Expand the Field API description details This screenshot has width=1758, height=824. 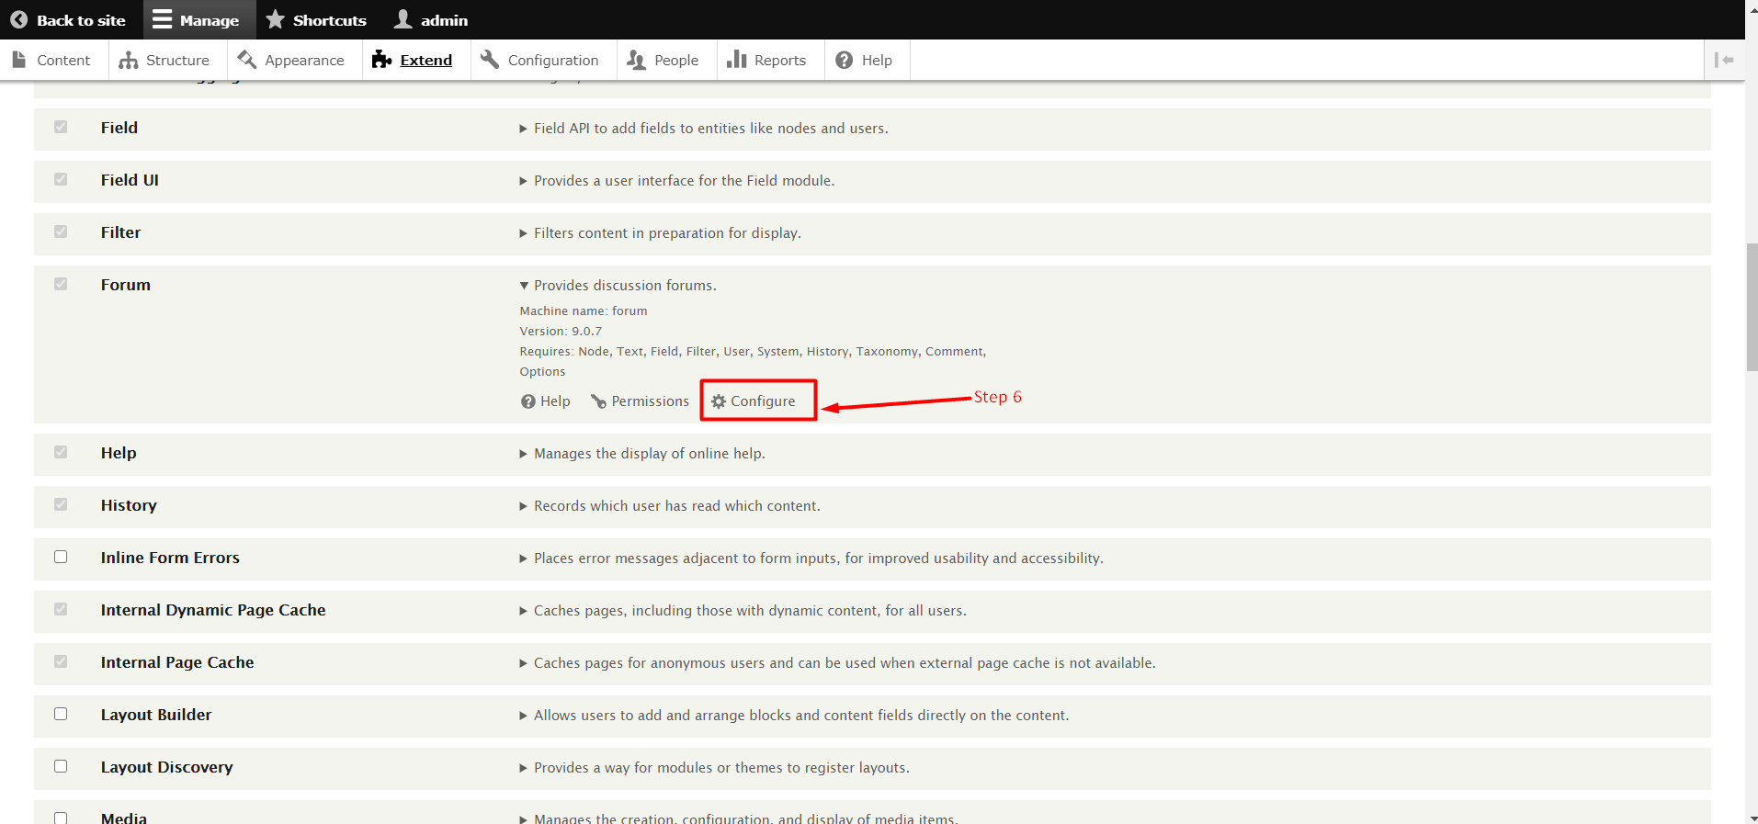[x=704, y=129]
